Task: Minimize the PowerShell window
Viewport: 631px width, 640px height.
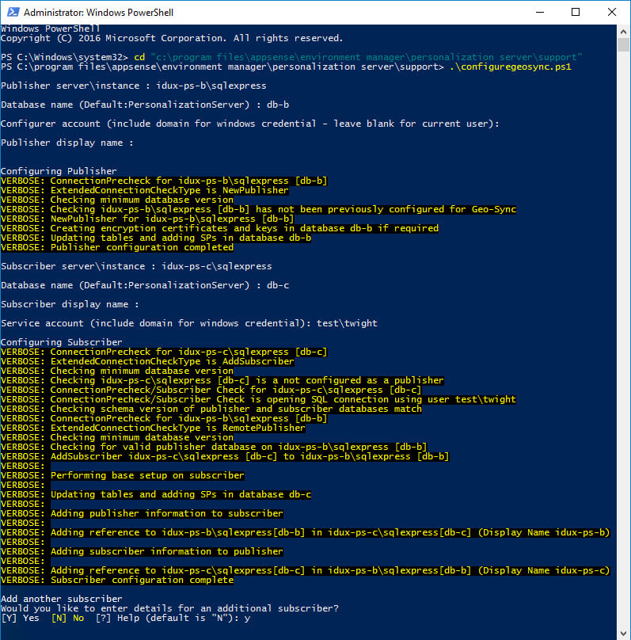Action: tap(539, 12)
